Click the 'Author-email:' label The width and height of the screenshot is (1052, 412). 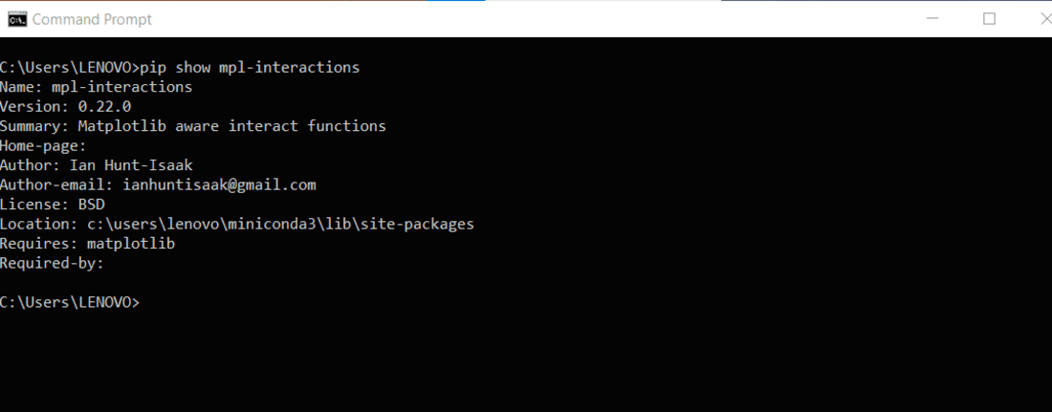(x=57, y=184)
